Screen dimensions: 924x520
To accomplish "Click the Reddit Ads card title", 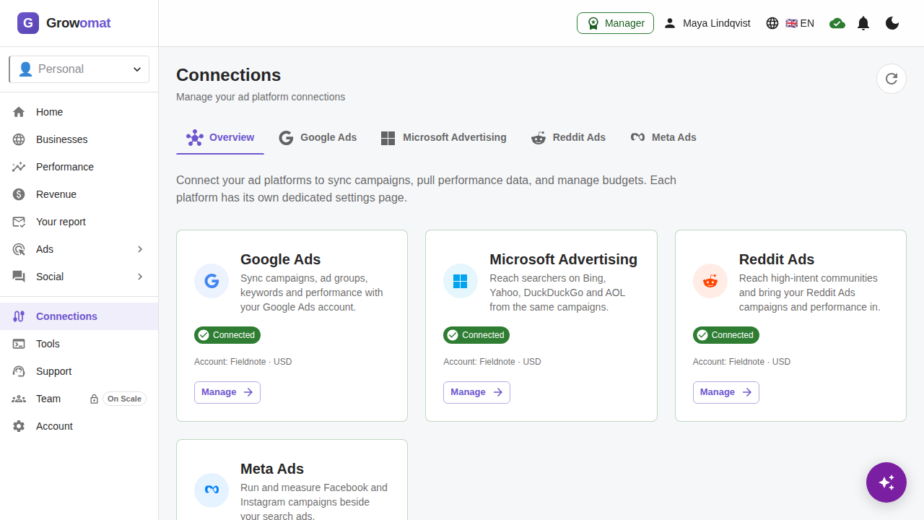I will point(777,259).
